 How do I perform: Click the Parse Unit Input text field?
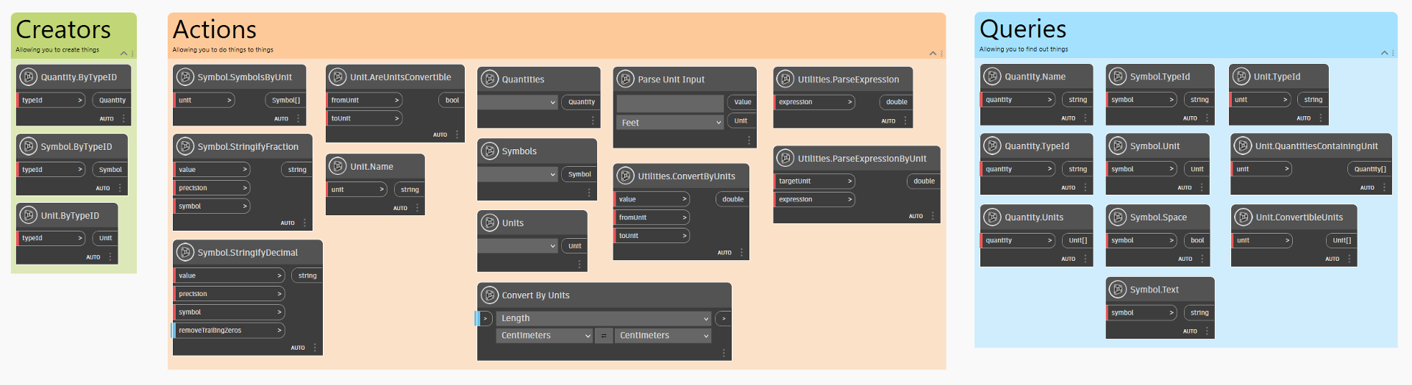coord(670,103)
